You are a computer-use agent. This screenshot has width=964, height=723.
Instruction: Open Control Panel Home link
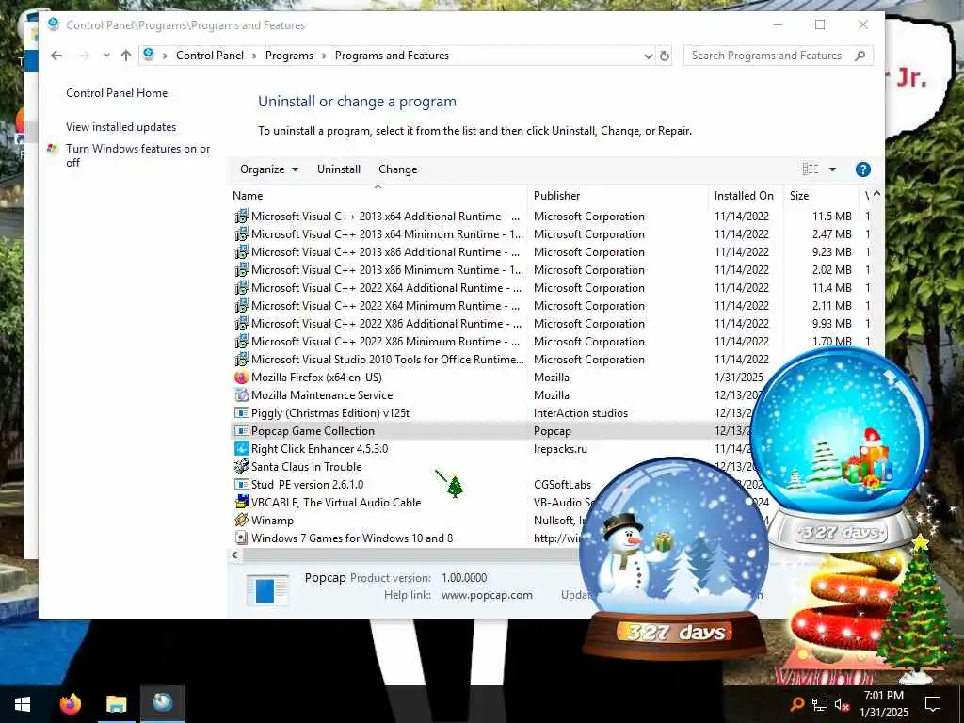coord(117,93)
